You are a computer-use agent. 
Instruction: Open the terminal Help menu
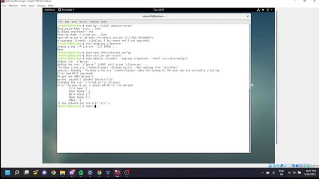coord(104,22)
